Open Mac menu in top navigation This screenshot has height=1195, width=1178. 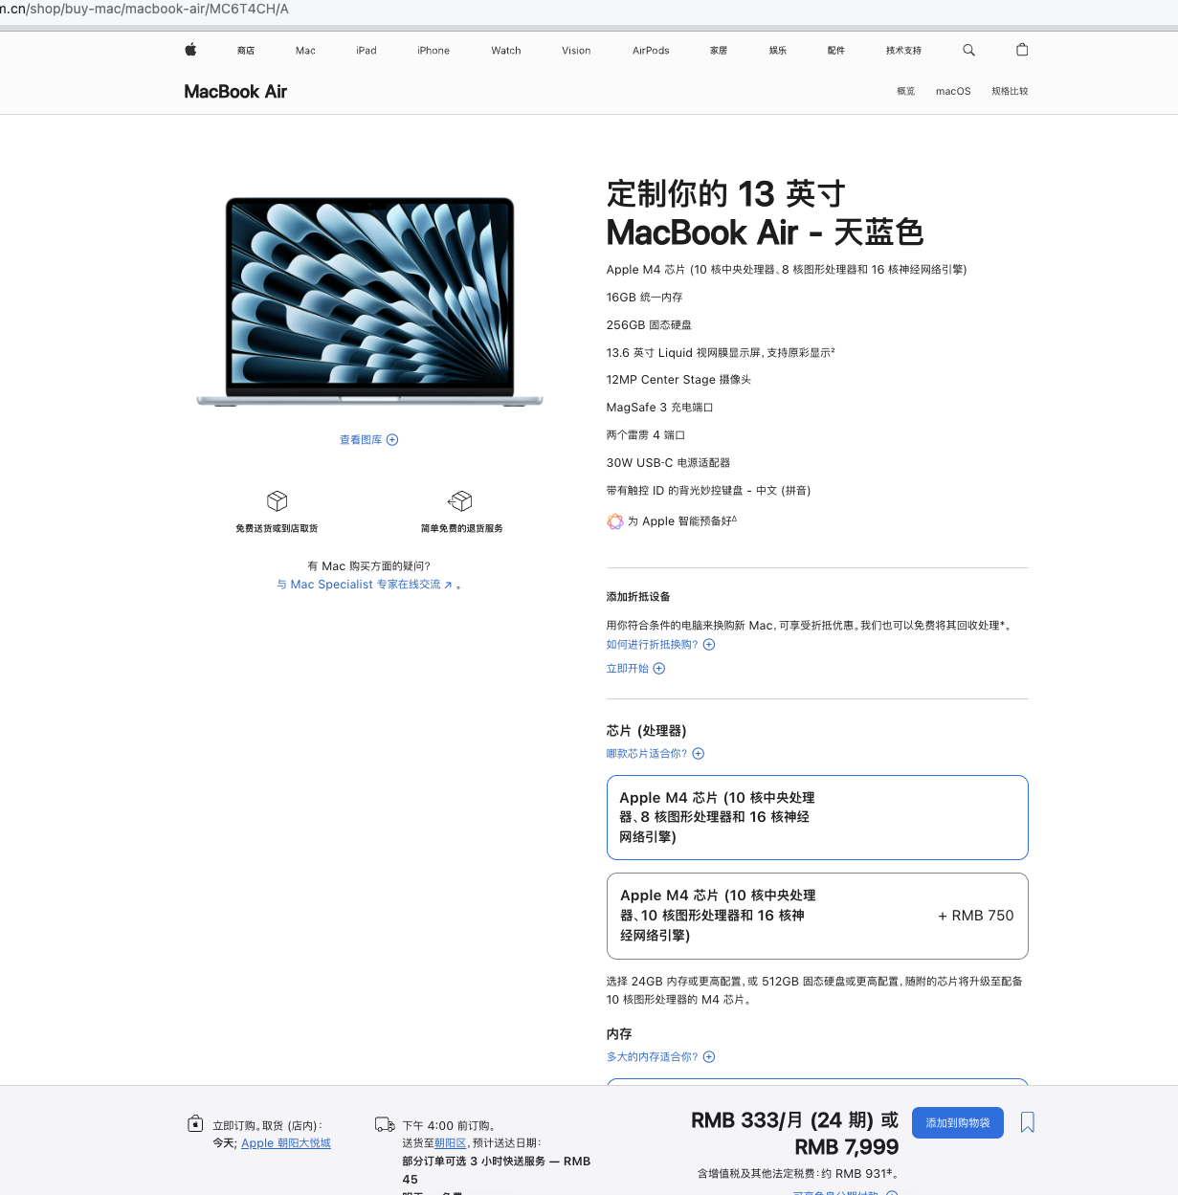click(305, 51)
